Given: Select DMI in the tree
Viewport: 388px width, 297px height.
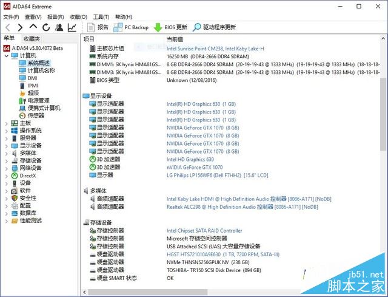Looking at the screenshot, I should pyautogui.click(x=32, y=78).
